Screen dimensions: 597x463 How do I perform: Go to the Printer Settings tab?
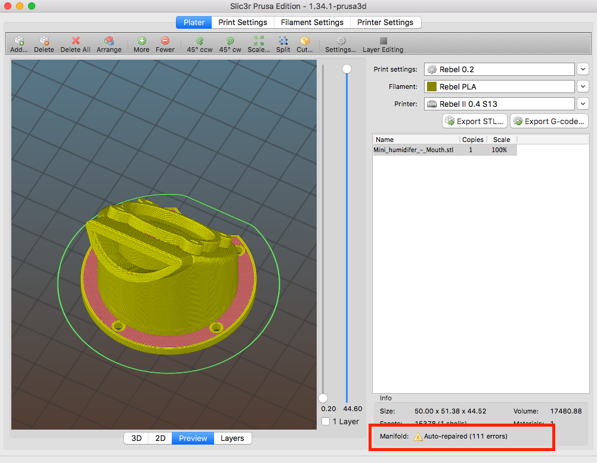pos(385,22)
